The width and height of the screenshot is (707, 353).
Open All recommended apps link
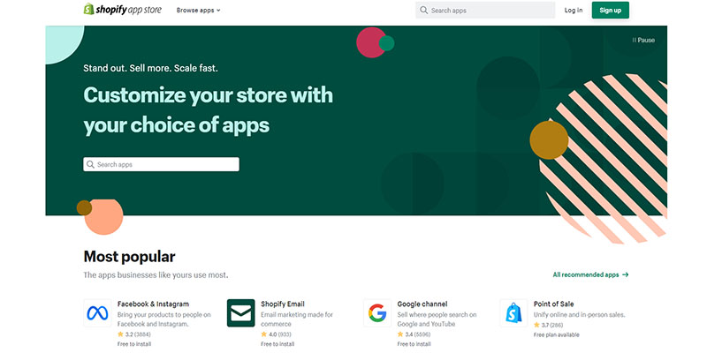590,274
